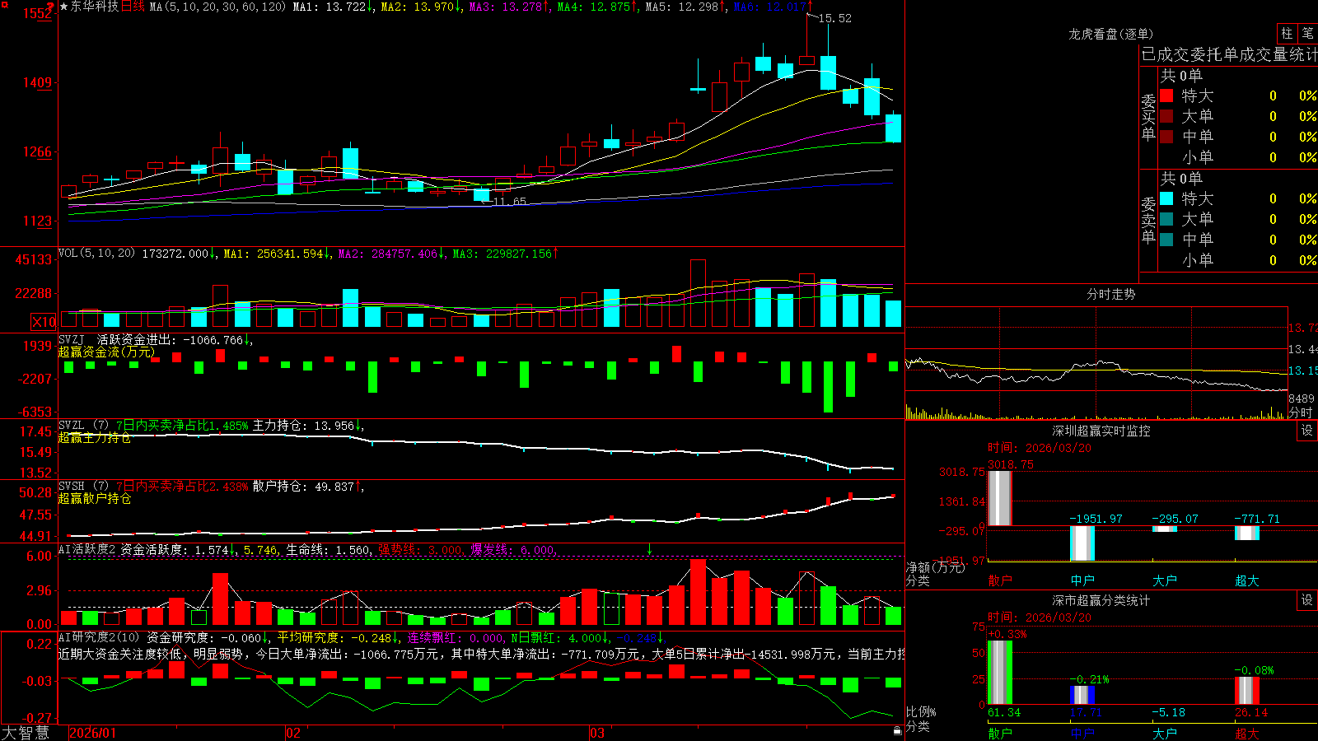Click the 强势线: 3.000 label
This screenshot has width=1318, height=741.
click(420, 549)
